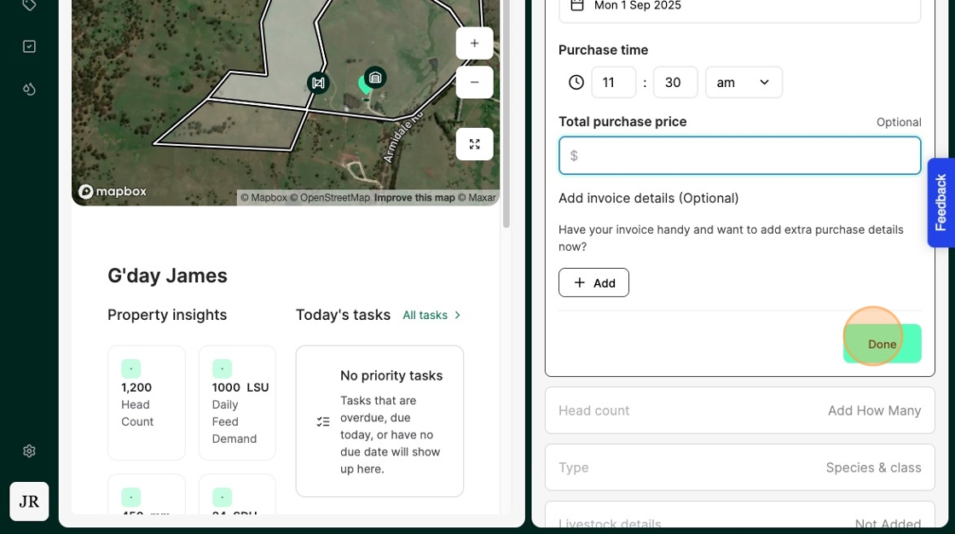Open the OpenStreetMap attribution link
The image size is (955, 534).
[x=329, y=198]
